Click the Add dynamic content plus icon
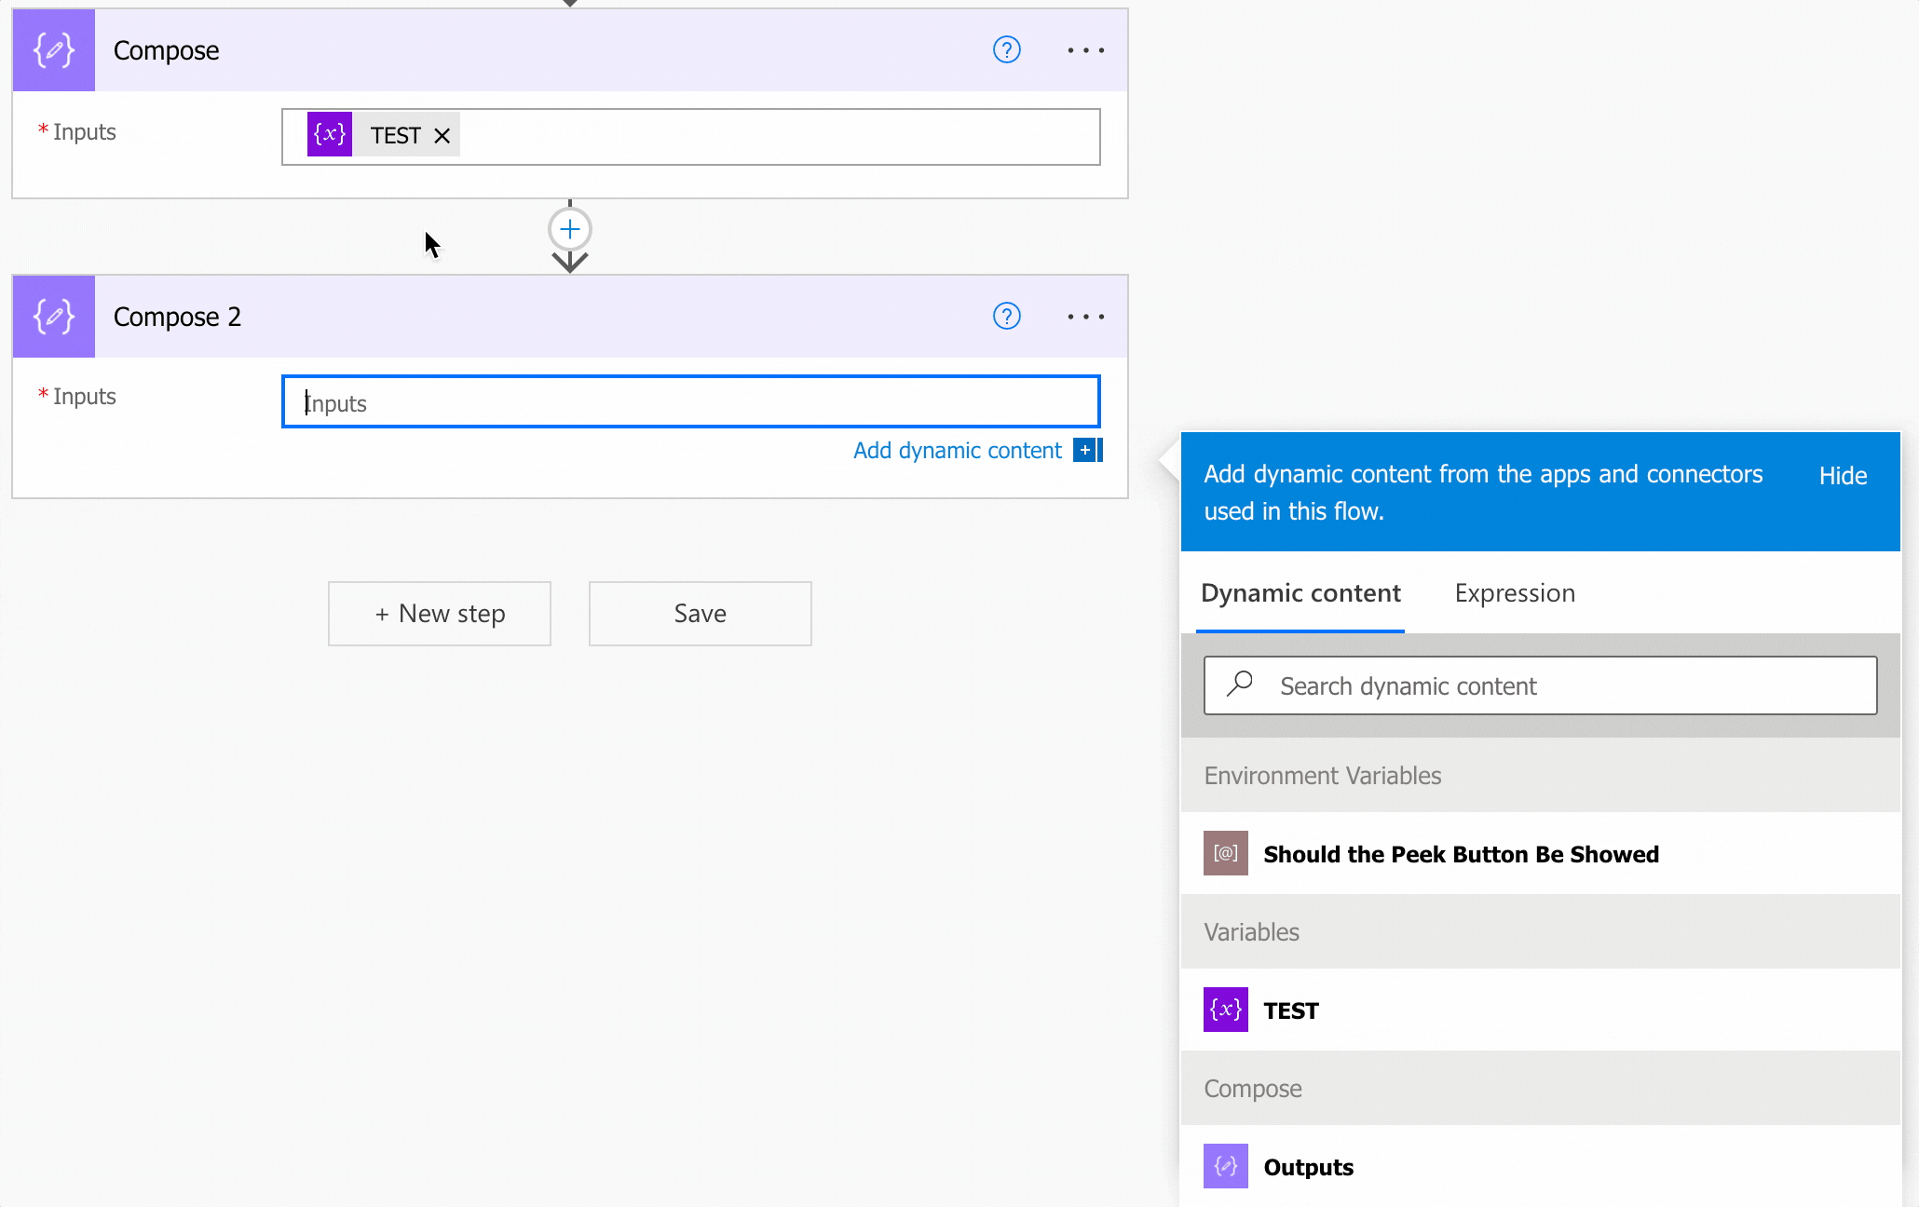 (1086, 451)
